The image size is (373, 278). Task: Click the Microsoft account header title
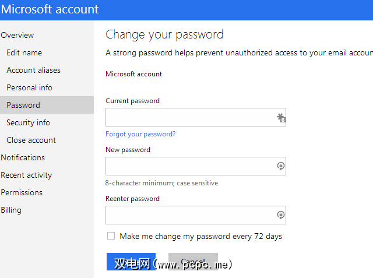click(x=50, y=9)
